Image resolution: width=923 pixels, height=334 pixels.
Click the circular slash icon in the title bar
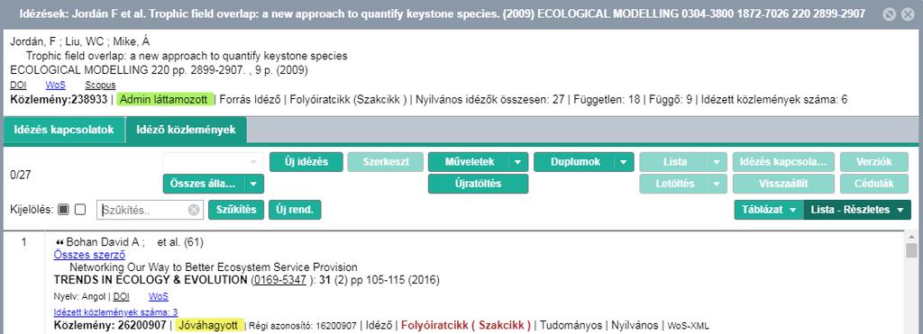[891, 14]
